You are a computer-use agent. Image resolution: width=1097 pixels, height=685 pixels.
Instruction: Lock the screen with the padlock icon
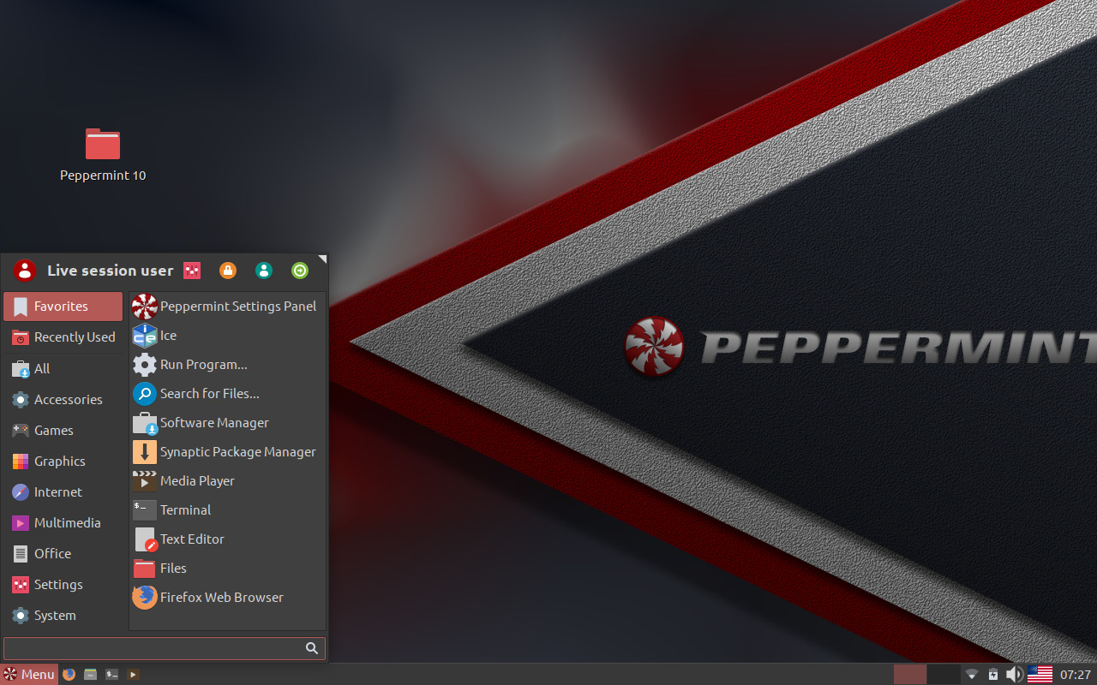tap(227, 270)
